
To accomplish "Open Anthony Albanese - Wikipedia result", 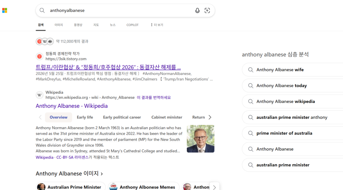I will [x=72, y=106].
